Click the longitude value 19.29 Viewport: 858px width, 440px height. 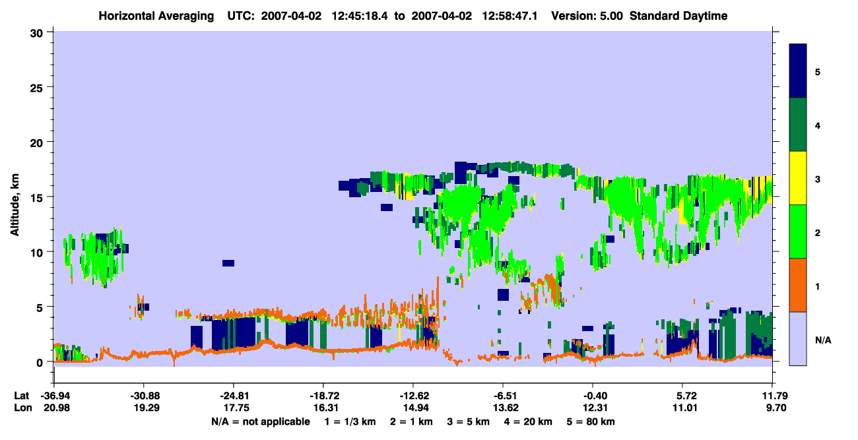pyautogui.click(x=146, y=408)
